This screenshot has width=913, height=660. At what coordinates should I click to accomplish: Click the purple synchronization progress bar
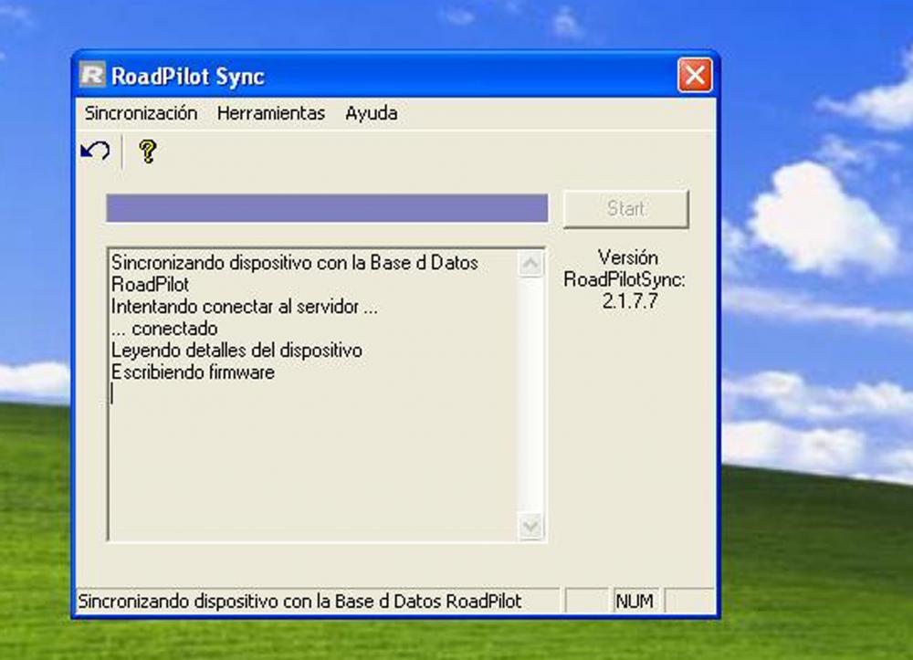(327, 208)
